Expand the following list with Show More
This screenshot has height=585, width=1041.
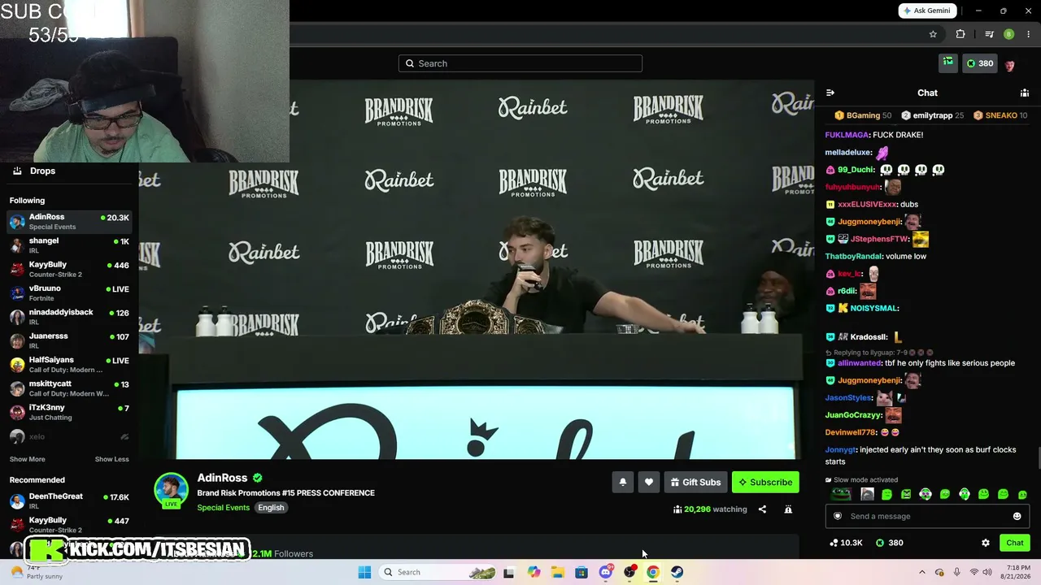[28, 459]
